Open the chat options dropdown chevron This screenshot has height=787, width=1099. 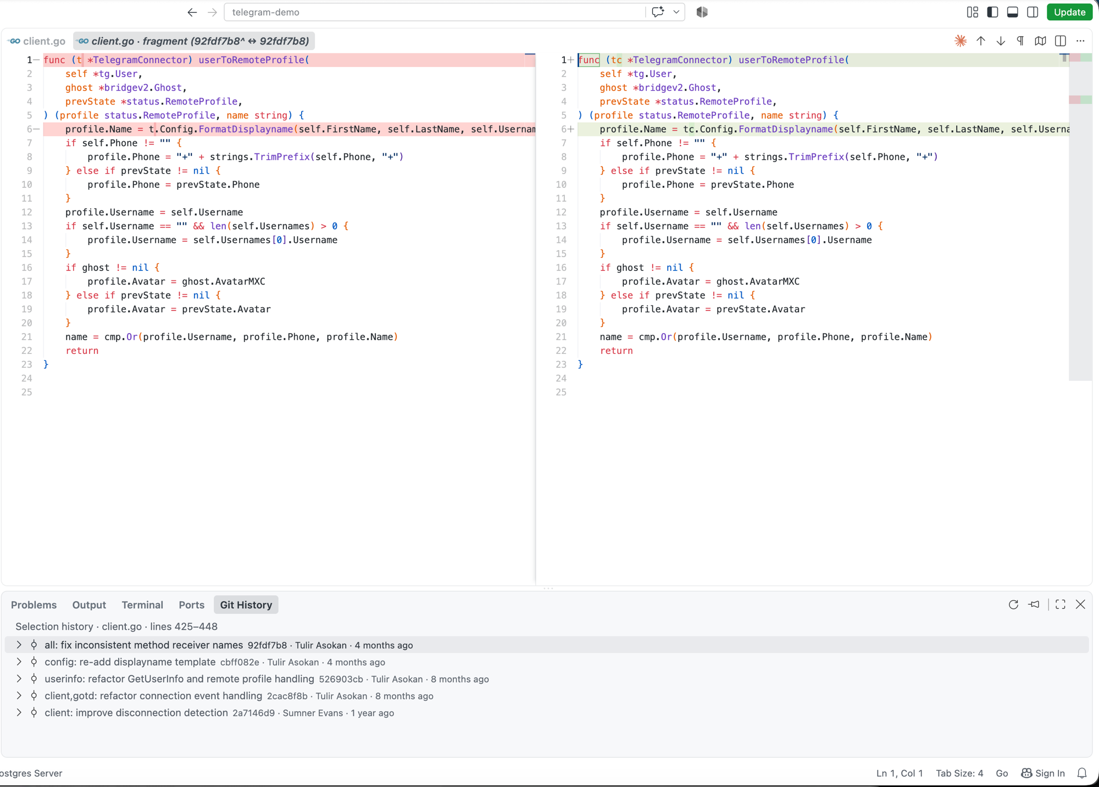[676, 12]
